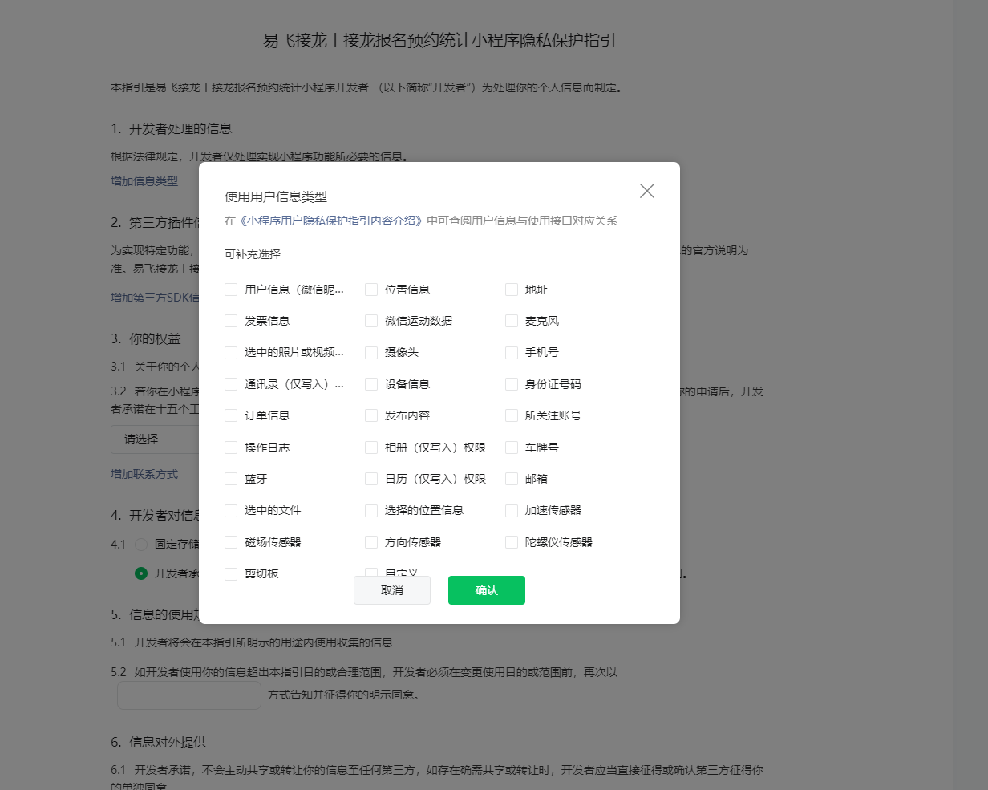Image resolution: width=988 pixels, height=790 pixels.
Task: Check the 用户信息（微信昵… checkbox
Action: tap(231, 290)
